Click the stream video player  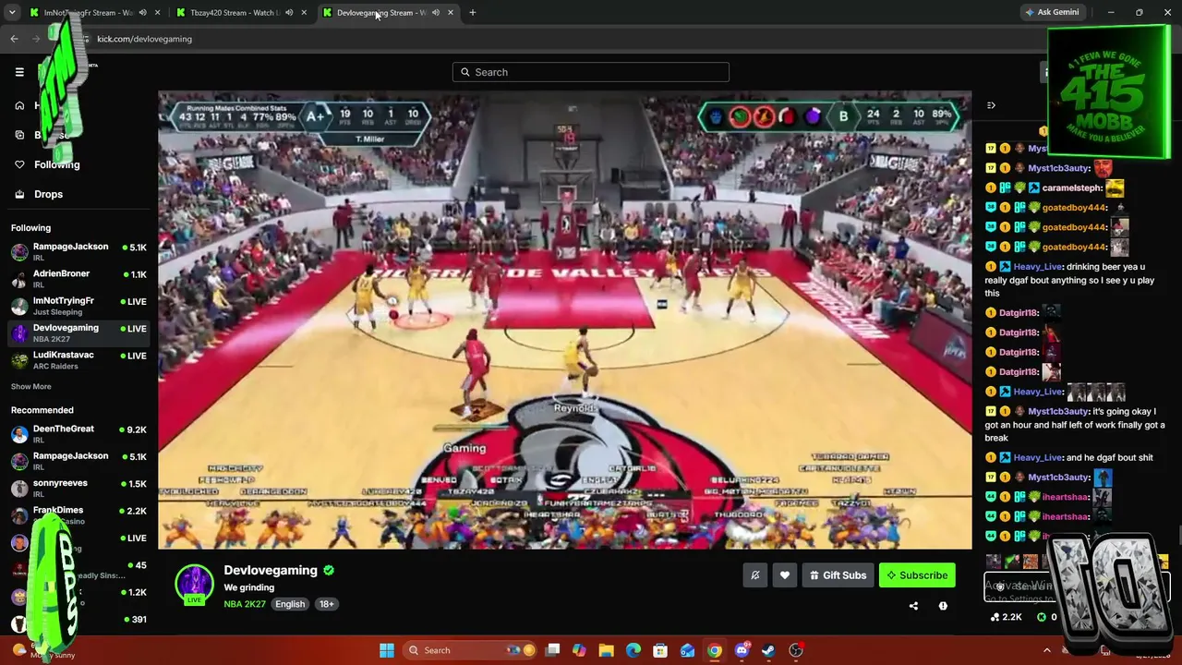(565, 320)
